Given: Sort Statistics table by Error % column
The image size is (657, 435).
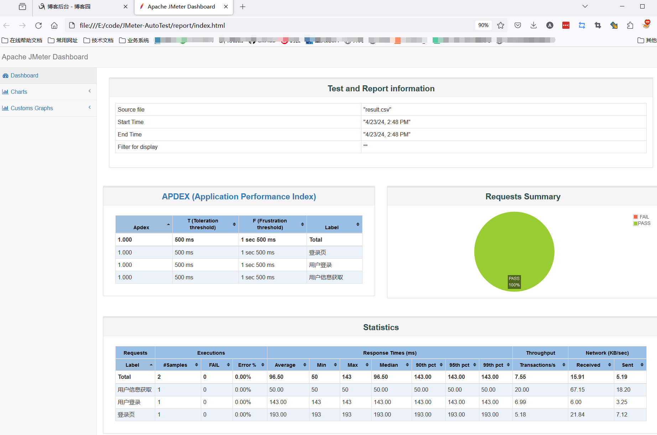Looking at the screenshot, I should tap(250, 365).
